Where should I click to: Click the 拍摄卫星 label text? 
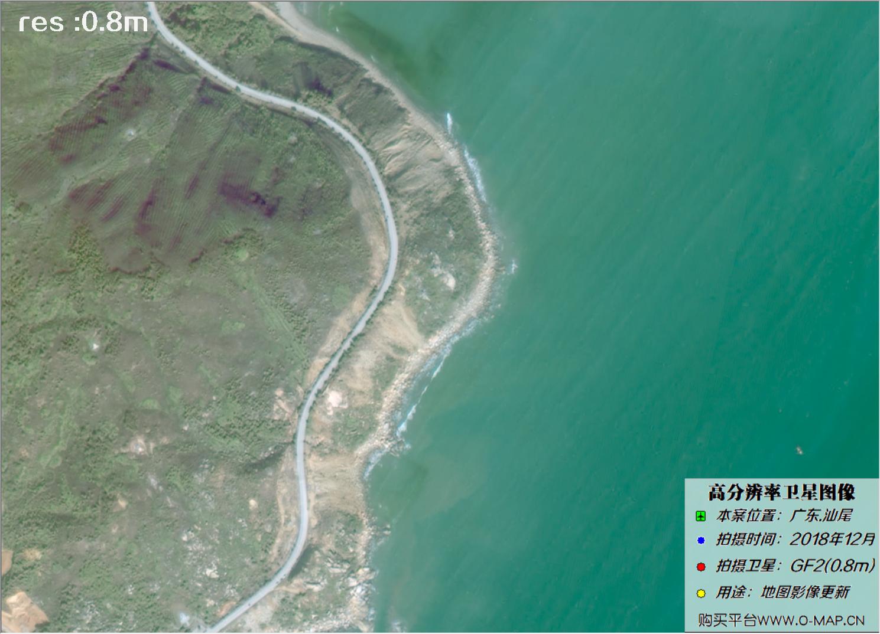click(745, 566)
